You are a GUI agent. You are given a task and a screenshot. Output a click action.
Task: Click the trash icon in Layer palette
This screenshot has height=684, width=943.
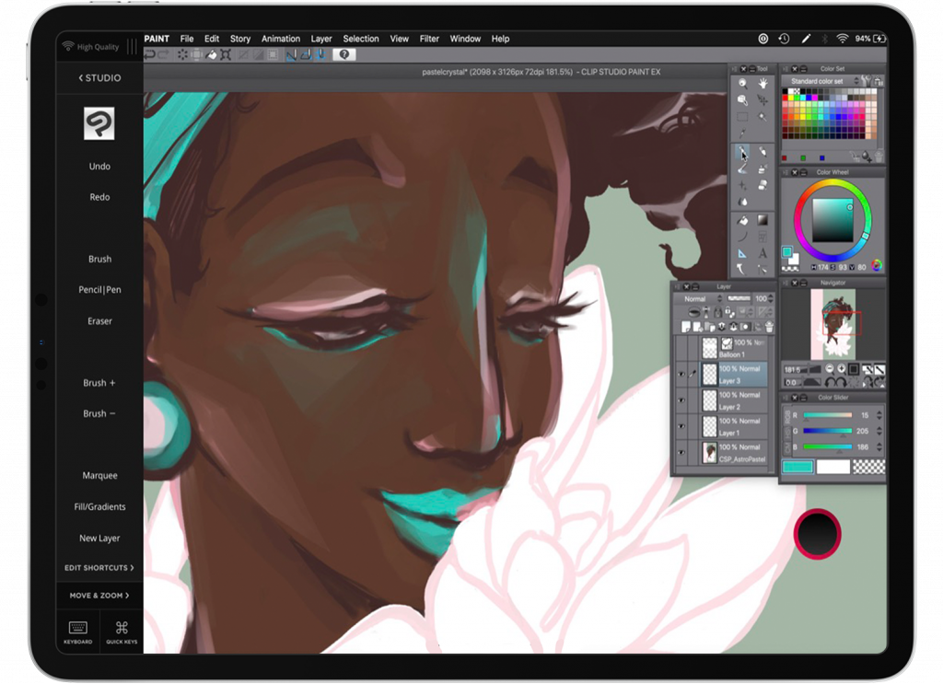pos(769,327)
